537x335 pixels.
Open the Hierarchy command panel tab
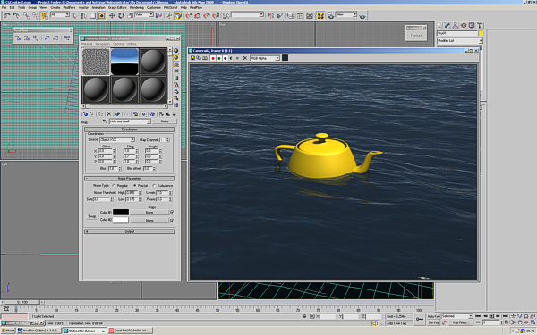pos(456,25)
